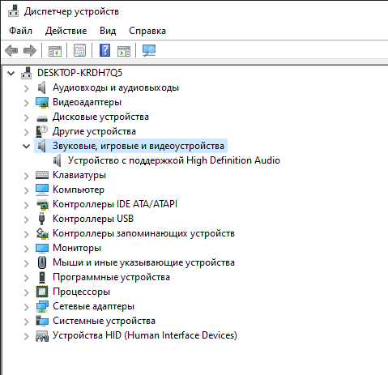Select the Другие устройства category
Image resolution: width=388 pixels, height=375 pixels.
click(x=94, y=131)
